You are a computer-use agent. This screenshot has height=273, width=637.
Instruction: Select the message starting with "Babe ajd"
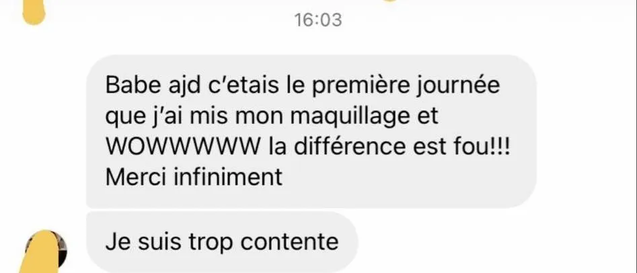coord(311,131)
